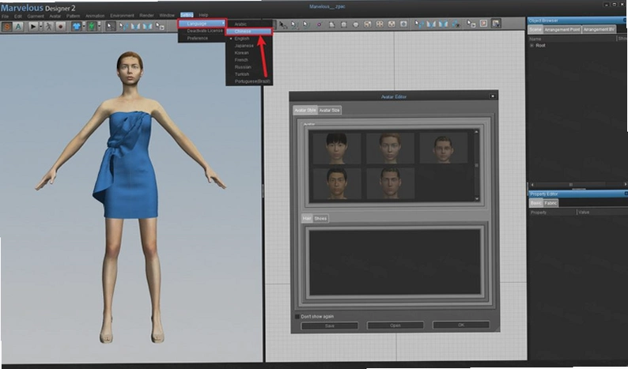The image size is (628, 369).
Task: Open the Edit menu
Action: pos(18,16)
